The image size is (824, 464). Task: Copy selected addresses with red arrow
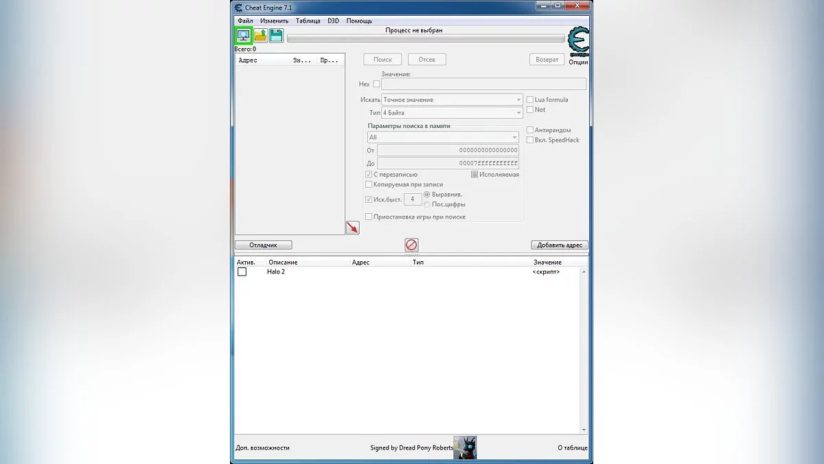tap(352, 228)
